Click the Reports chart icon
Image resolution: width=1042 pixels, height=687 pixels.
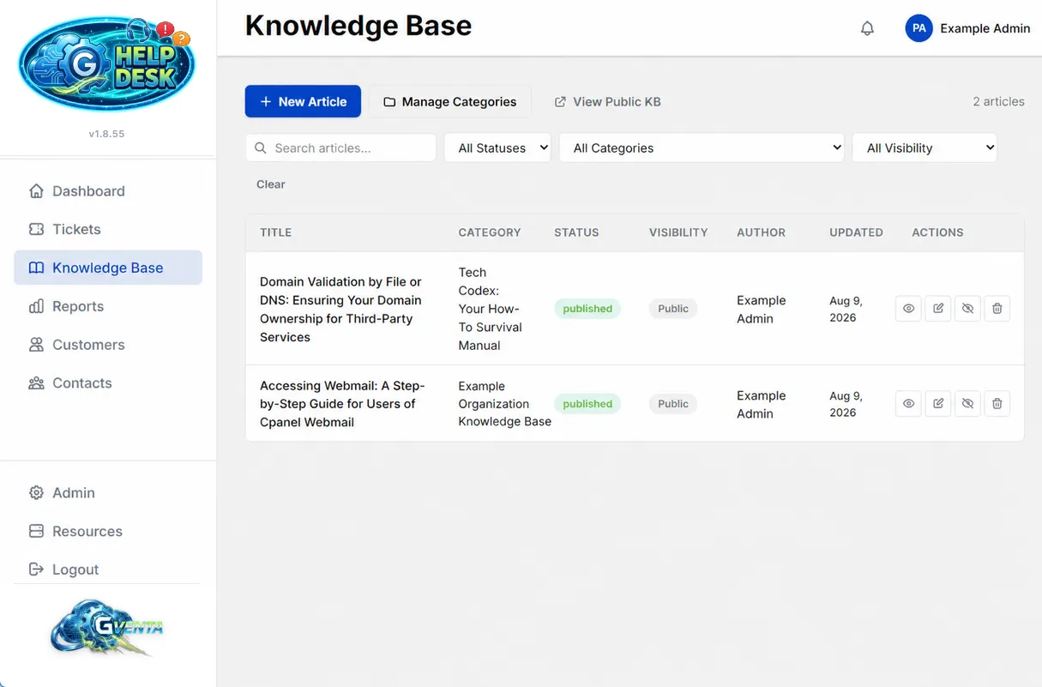[x=36, y=306]
